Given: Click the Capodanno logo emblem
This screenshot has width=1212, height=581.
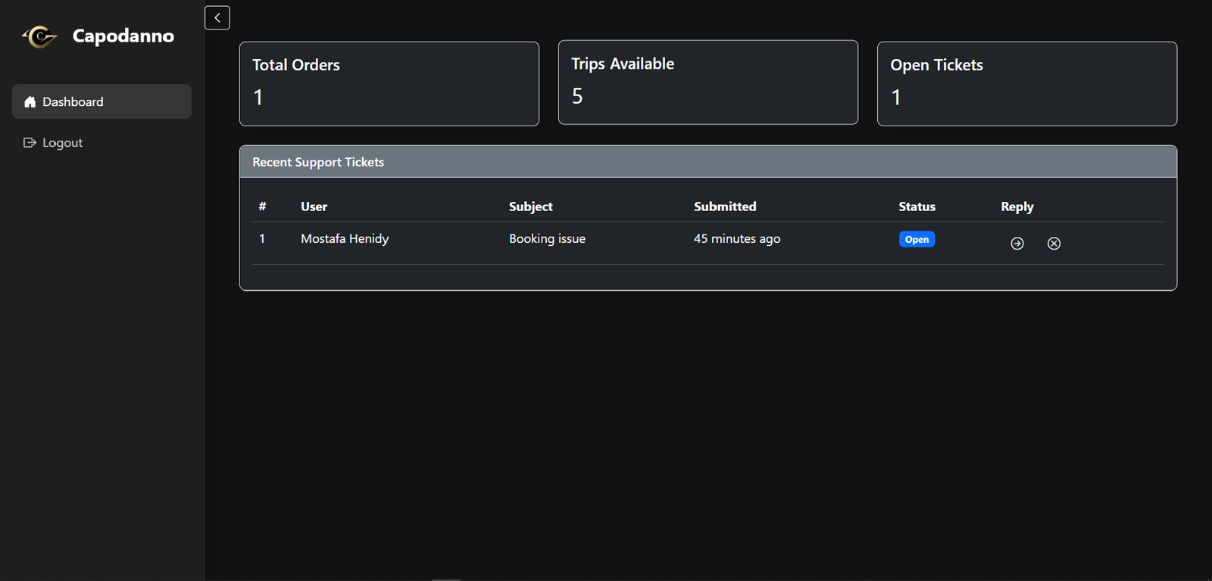Looking at the screenshot, I should pyautogui.click(x=40, y=36).
